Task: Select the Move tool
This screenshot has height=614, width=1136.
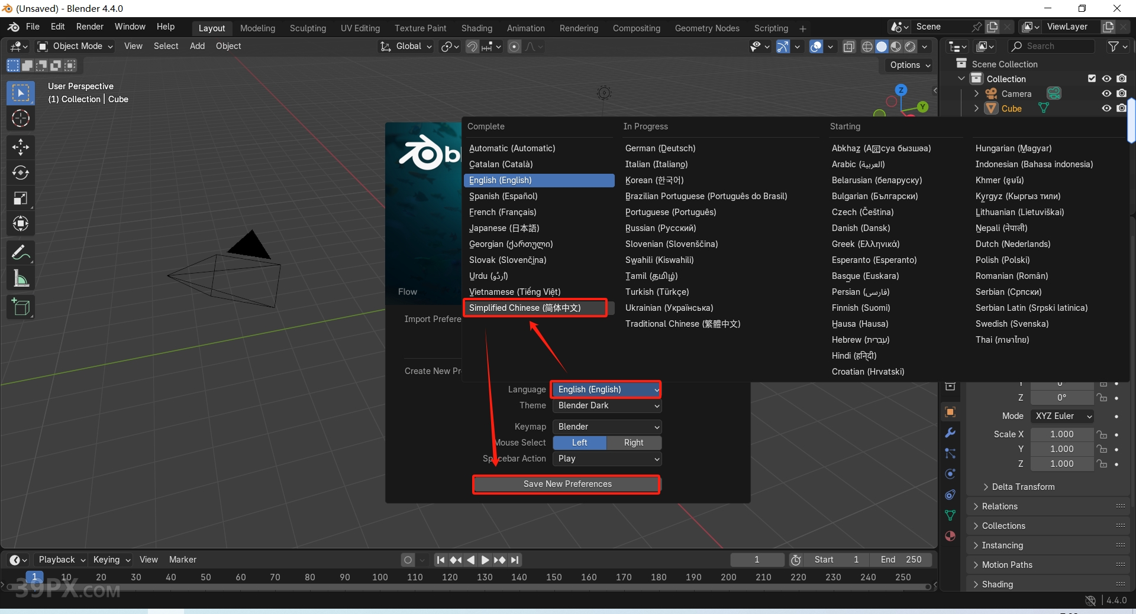Action: pos(21,147)
